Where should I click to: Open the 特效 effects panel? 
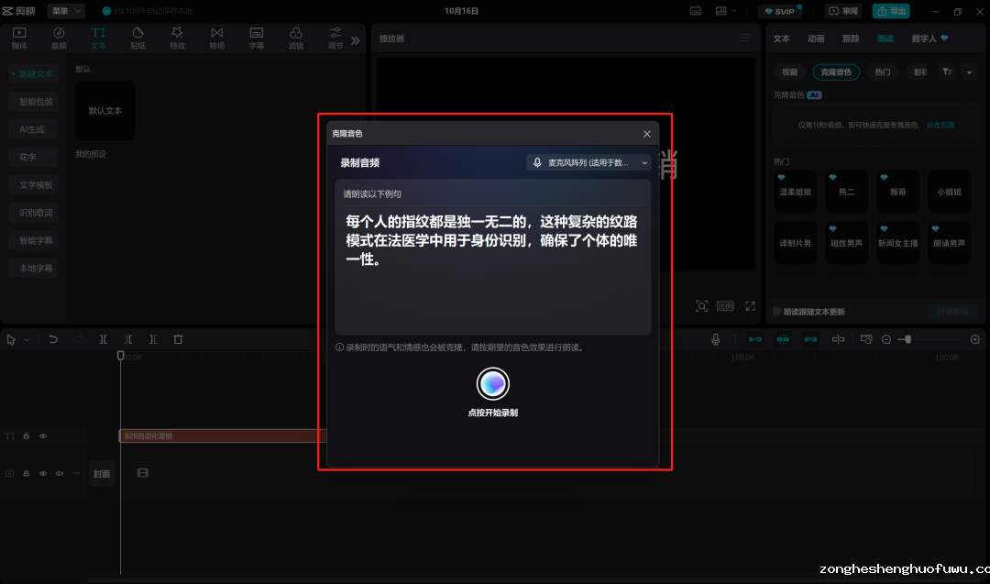178,38
